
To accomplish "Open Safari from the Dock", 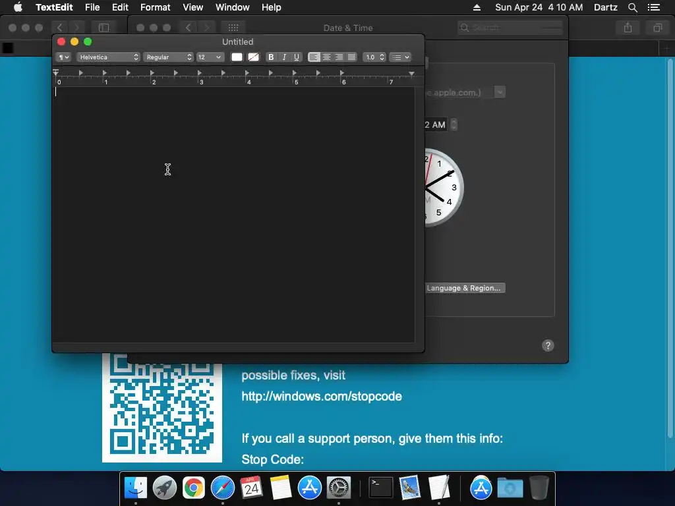I will coord(223,488).
